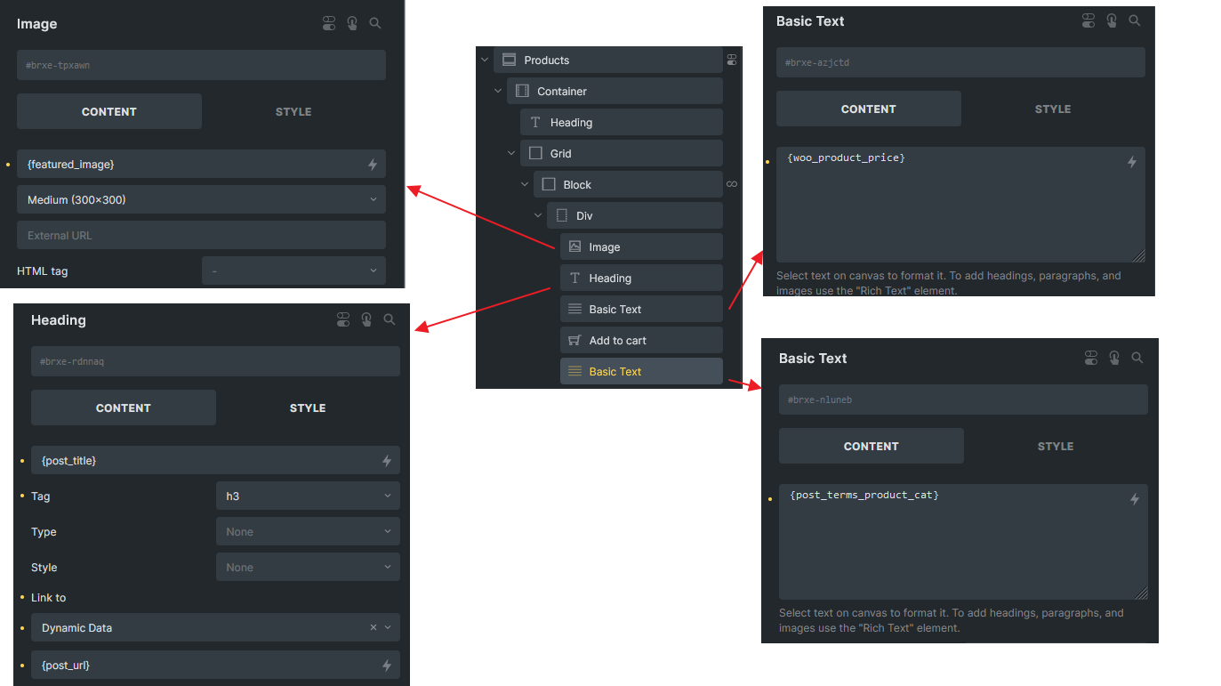Viewport: 1221px width, 686px height.
Task: Click the search icon in the Image panel
Action: pyautogui.click(x=375, y=24)
